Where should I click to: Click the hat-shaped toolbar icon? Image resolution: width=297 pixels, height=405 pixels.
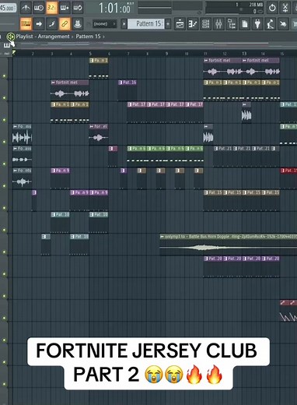click(78, 24)
